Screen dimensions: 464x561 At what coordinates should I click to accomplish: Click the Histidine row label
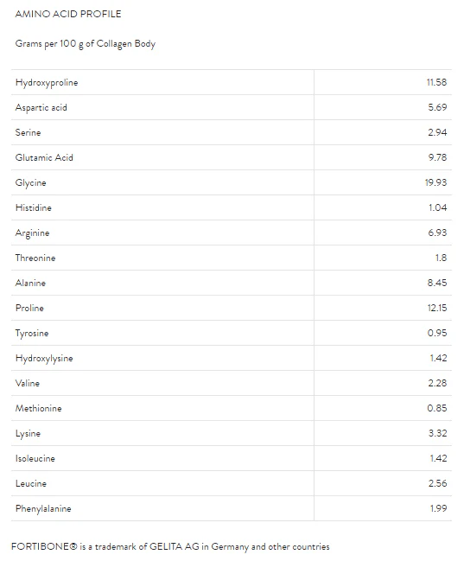click(34, 207)
